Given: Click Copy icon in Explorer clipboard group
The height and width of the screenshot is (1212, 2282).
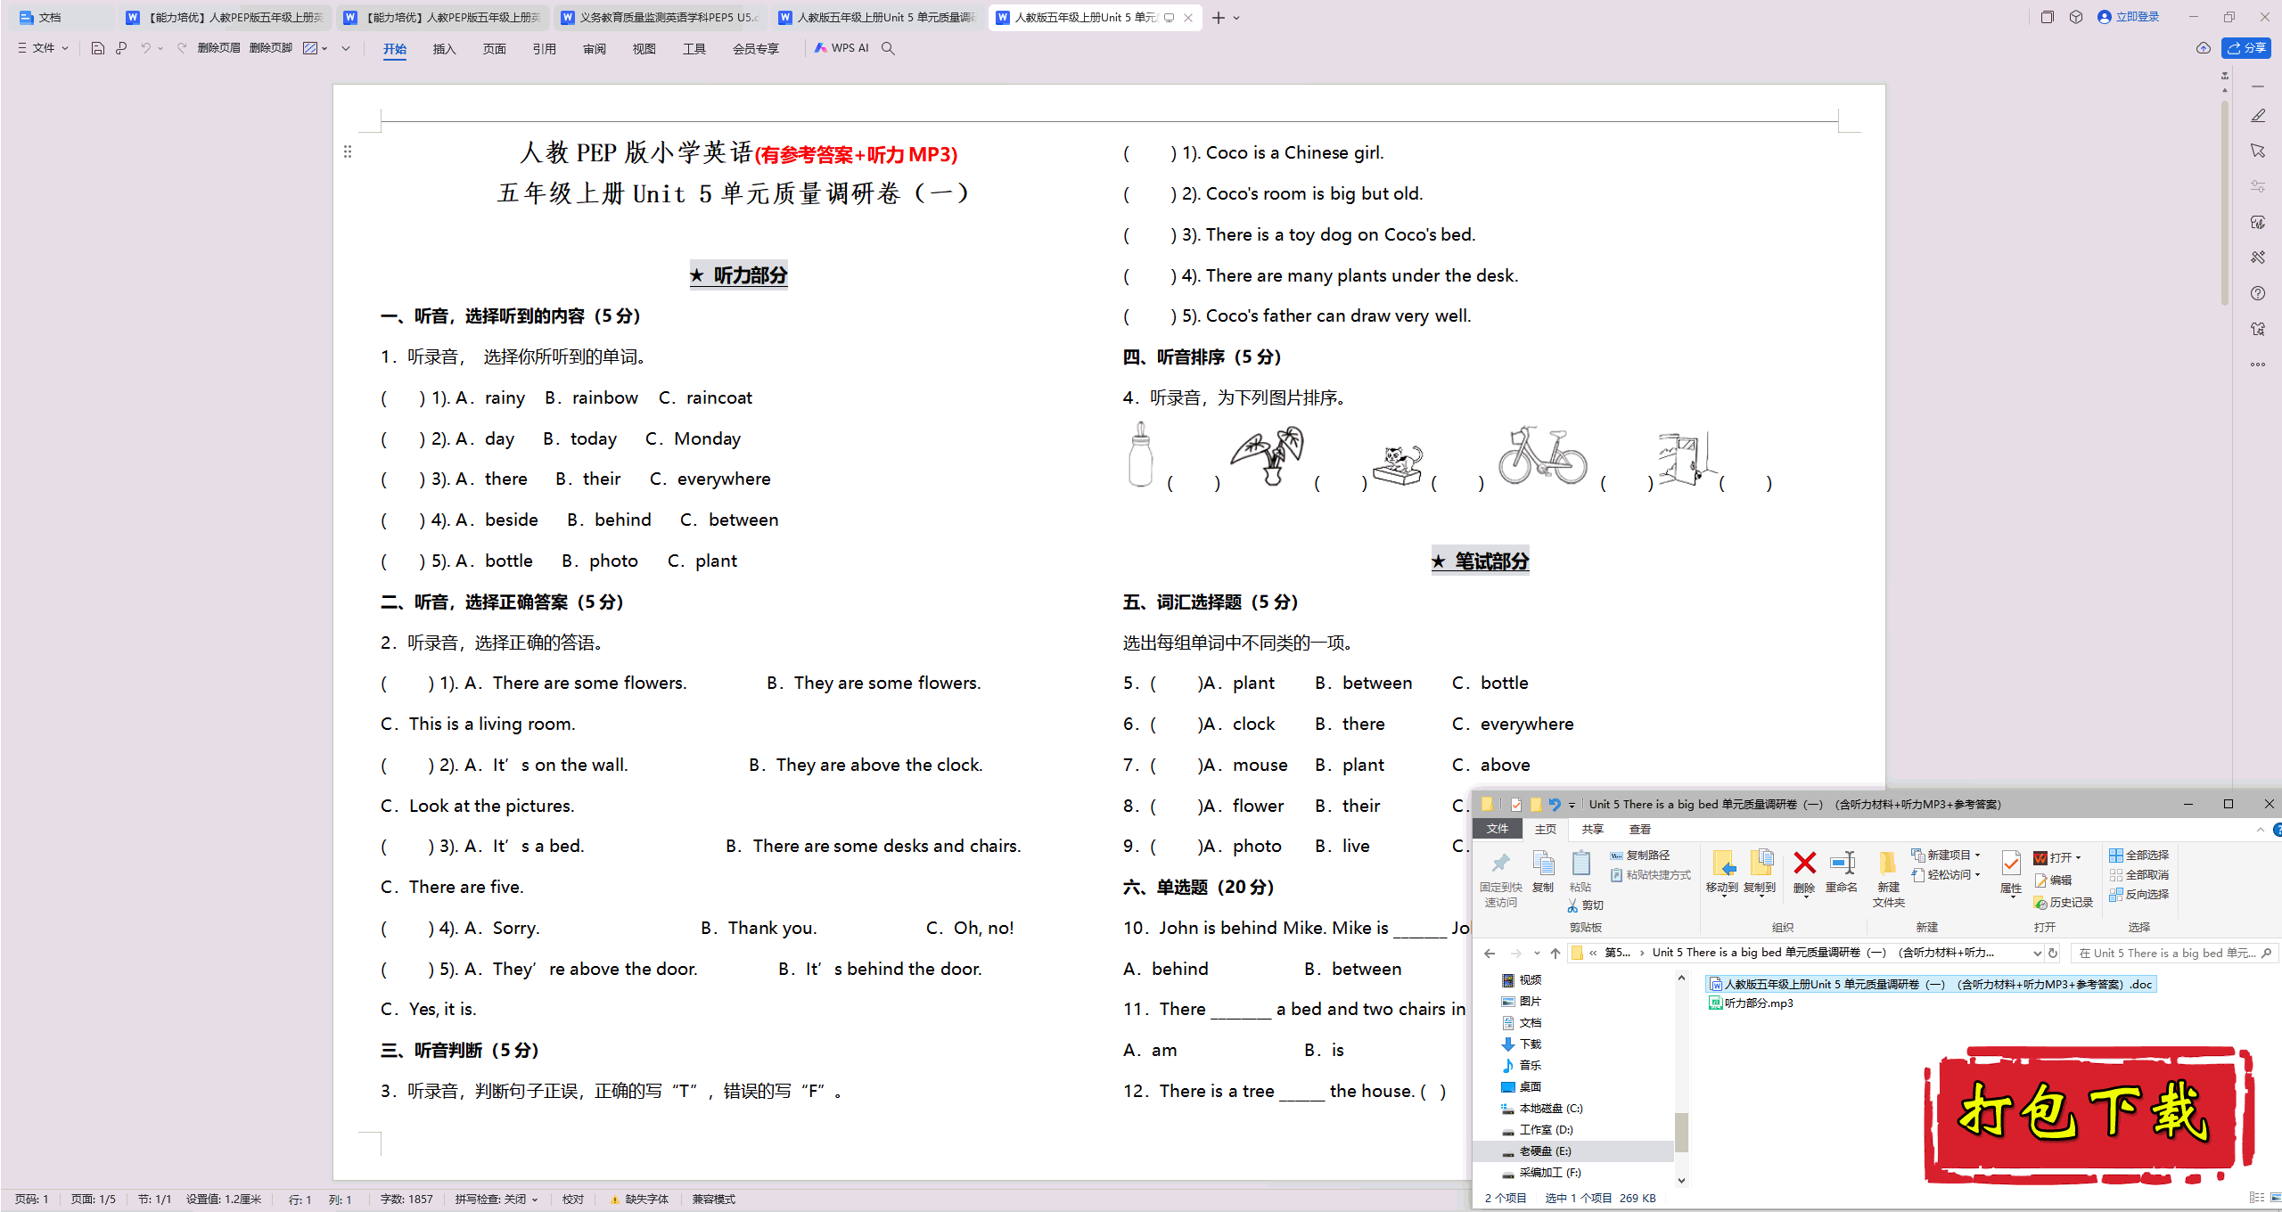Looking at the screenshot, I should (1543, 872).
